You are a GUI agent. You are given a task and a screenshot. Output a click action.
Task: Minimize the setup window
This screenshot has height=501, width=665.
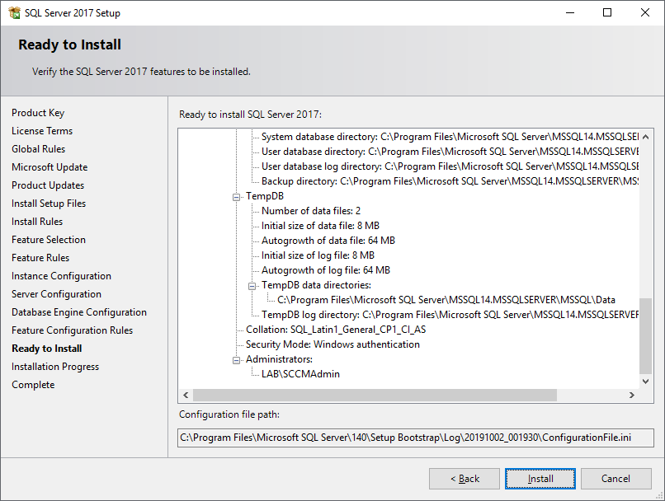569,12
